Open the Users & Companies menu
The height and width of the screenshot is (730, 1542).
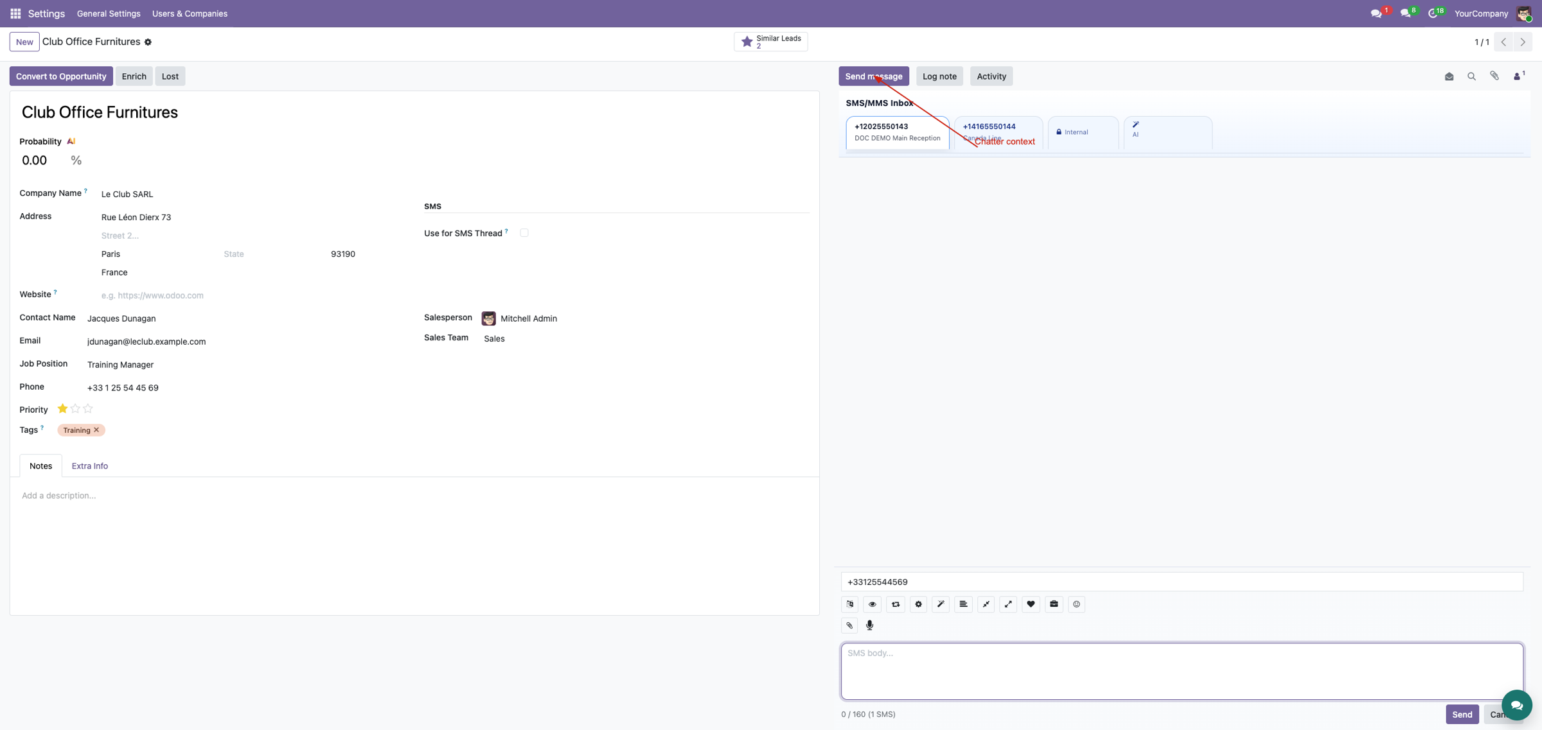coord(190,13)
